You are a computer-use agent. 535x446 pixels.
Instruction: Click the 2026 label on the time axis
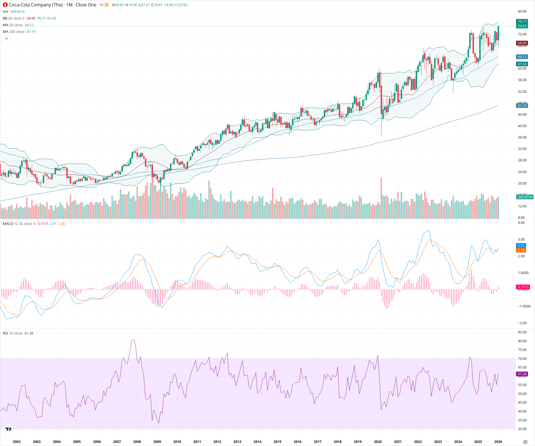tap(498, 442)
